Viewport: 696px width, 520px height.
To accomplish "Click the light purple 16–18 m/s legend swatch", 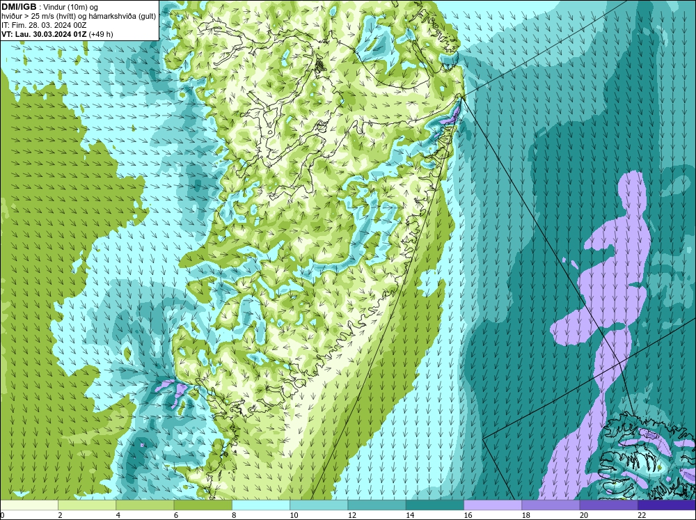I will (x=493, y=505).
